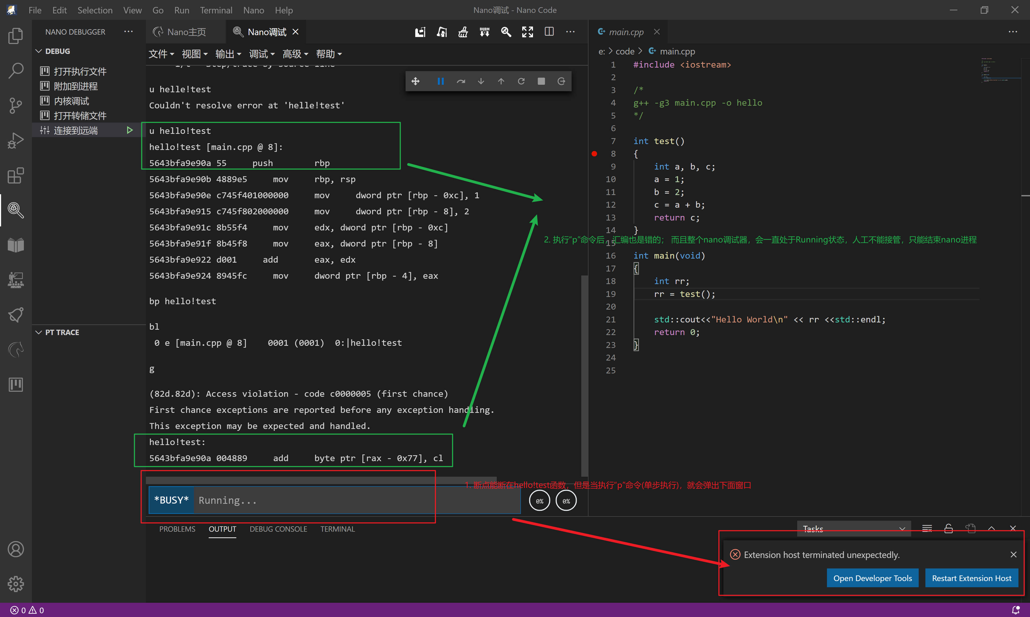Restart debugging from debug toolbar
This screenshot has width=1030, height=617.
[x=521, y=82]
